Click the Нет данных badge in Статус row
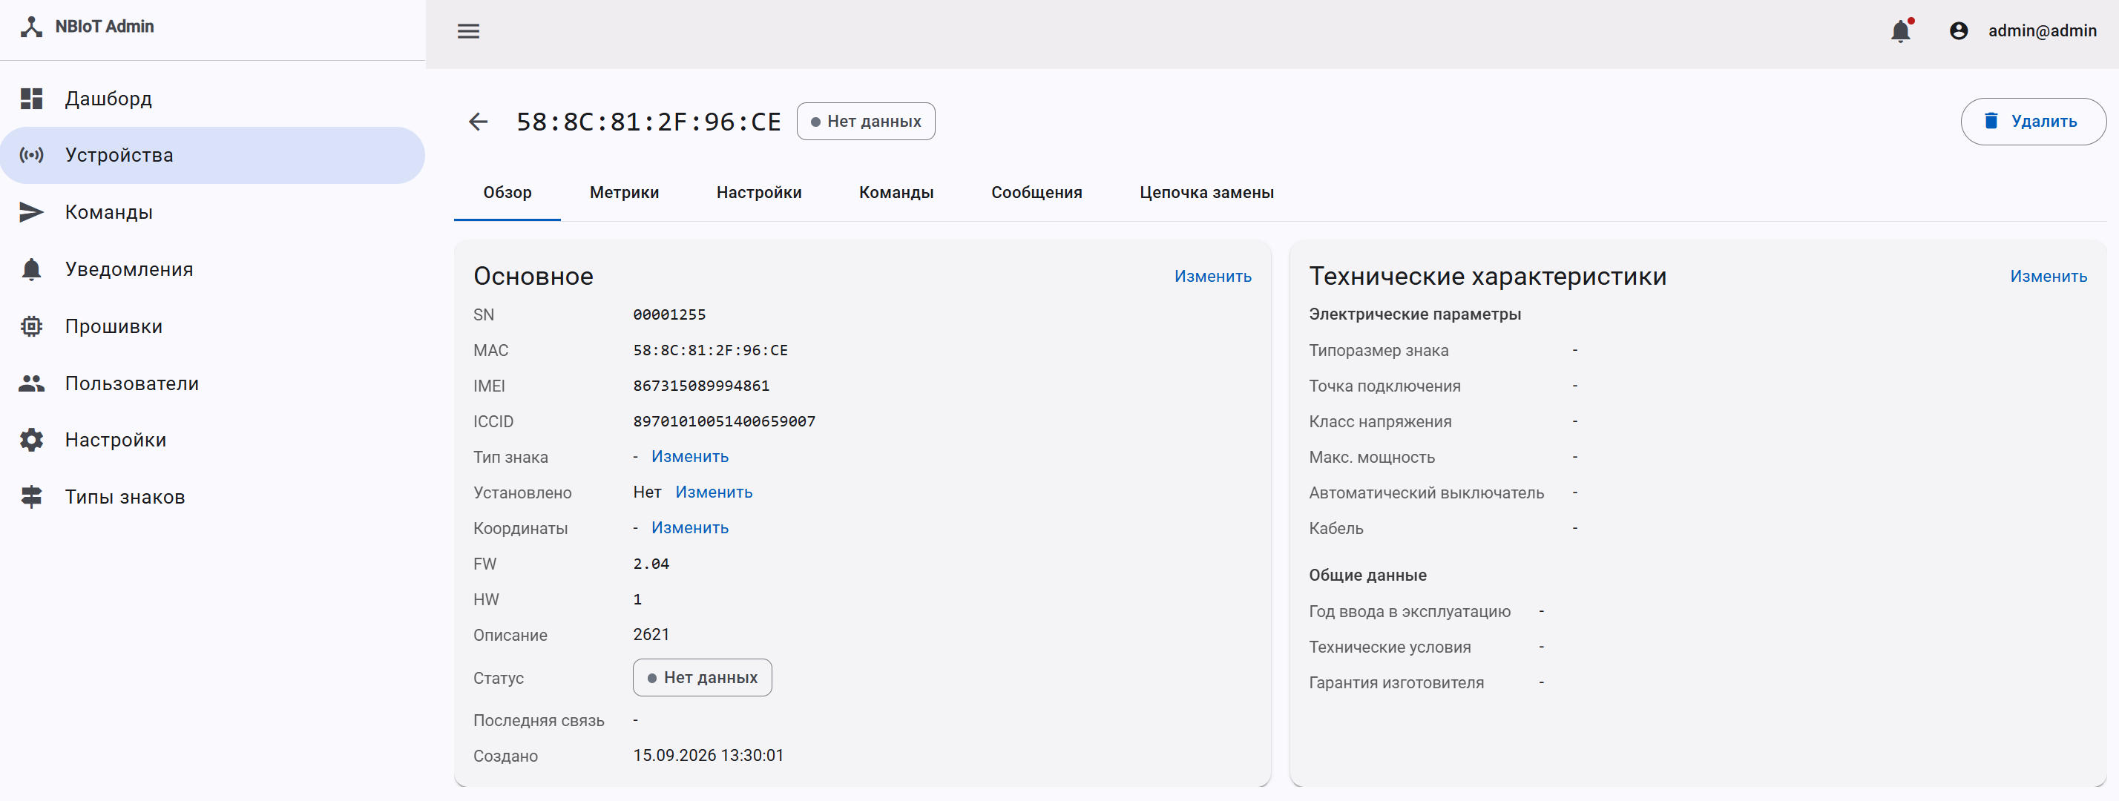This screenshot has width=2119, height=801. pos(702,678)
